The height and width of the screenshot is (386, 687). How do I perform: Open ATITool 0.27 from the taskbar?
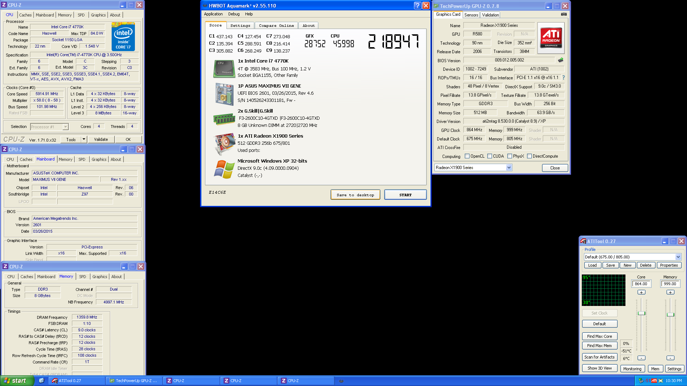[x=77, y=381]
